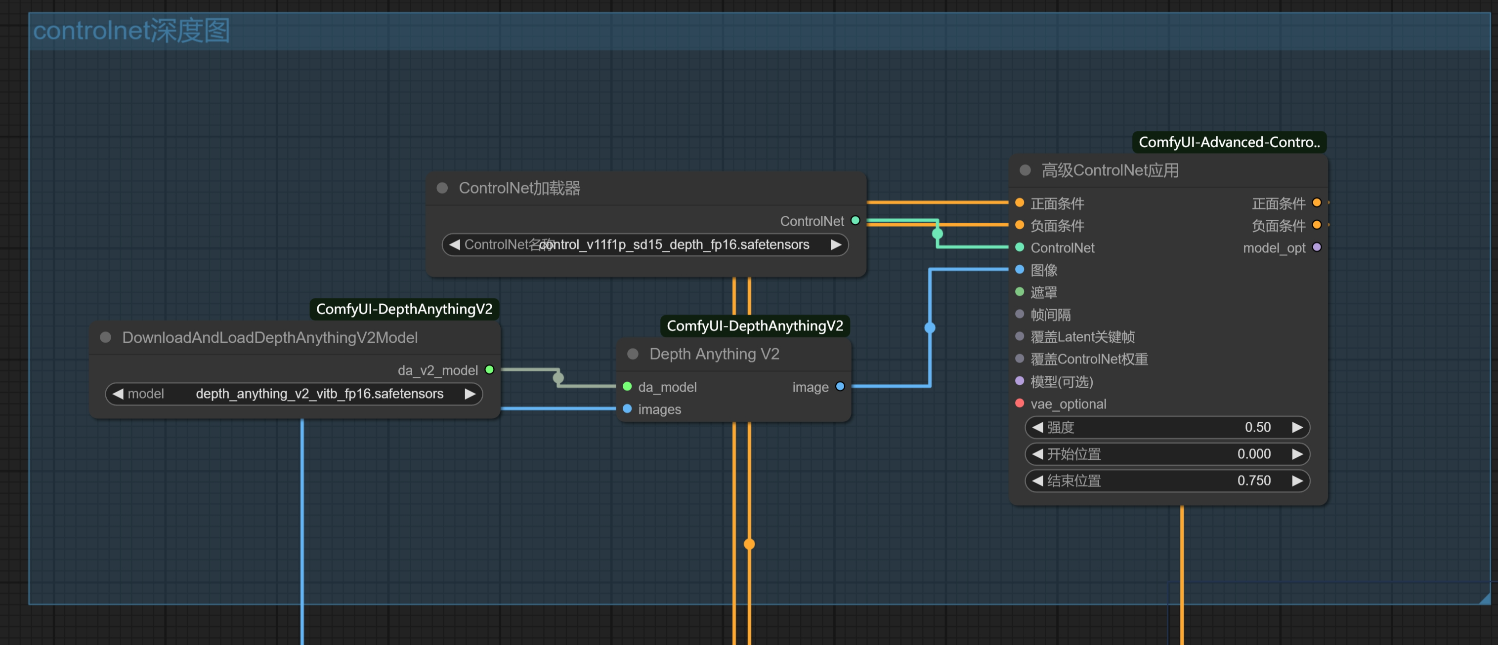Click the 帧间隔 input socket
Screen dimensions: 1498x645
(x=1020, y=314)
